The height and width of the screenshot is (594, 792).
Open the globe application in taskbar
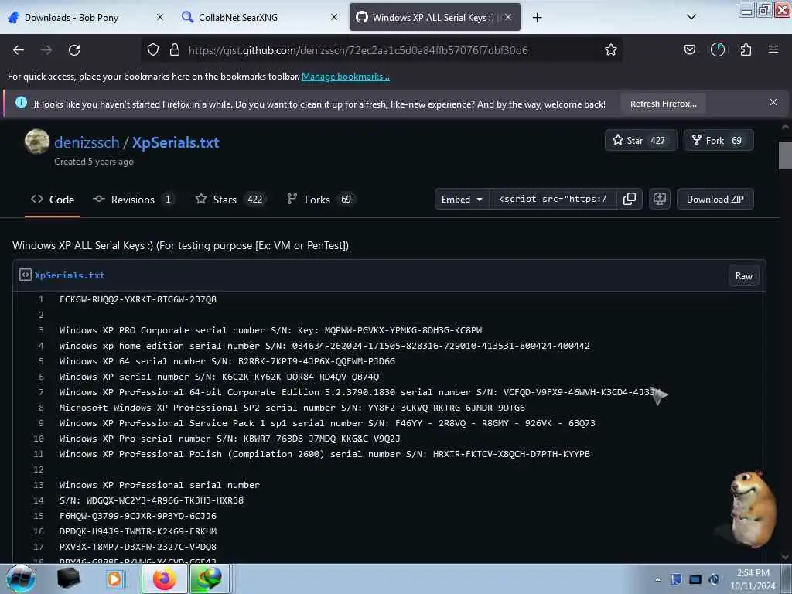click(x=210, y=579)
